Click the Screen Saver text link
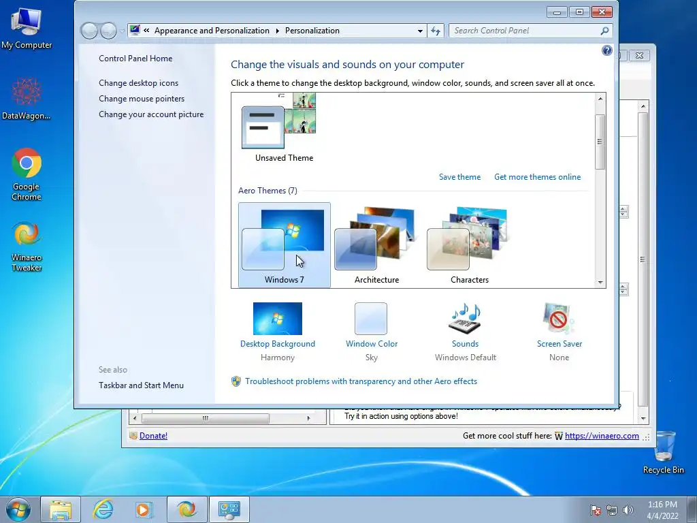The width and height of the screenshot is (697, 523). (x=560, y=344)
